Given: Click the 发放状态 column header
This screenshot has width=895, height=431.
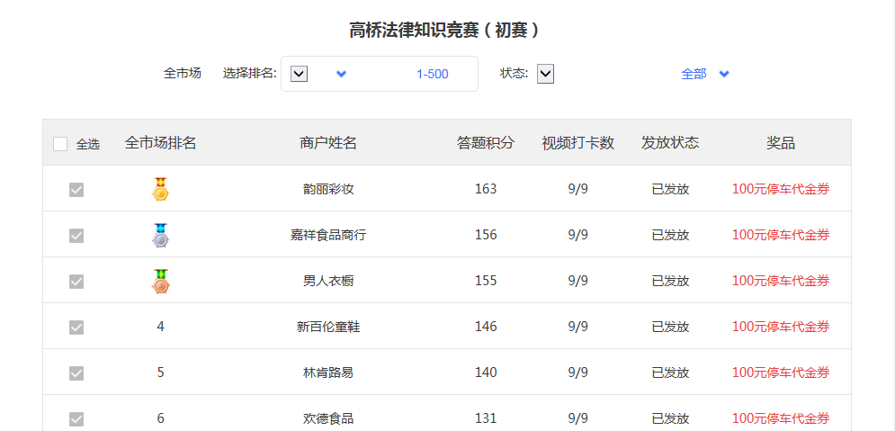Looking at the screenshot, I should 670,143.
